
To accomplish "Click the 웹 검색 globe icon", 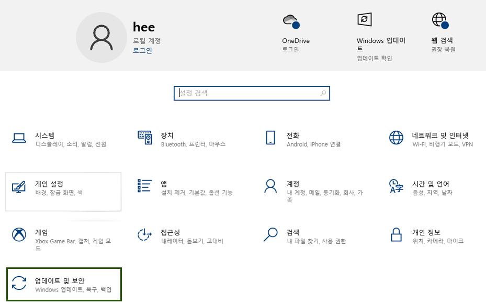I will [440, 20].
